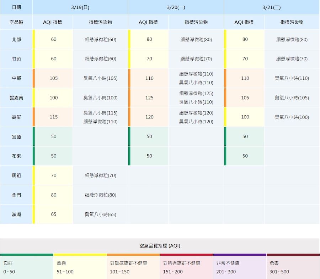The image size is (320, 279).
Task: Click the 雲嘉南 region row label
Action: [x=16, y=98]
